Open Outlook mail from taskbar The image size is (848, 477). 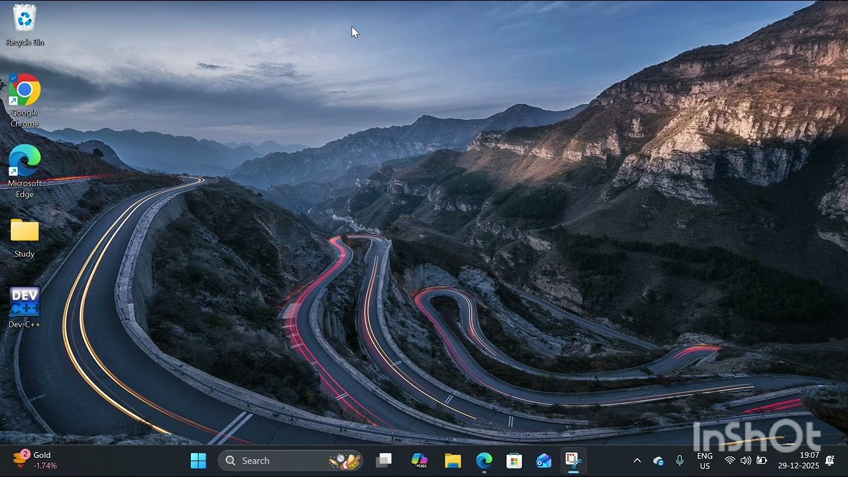[x=544, y=460]
